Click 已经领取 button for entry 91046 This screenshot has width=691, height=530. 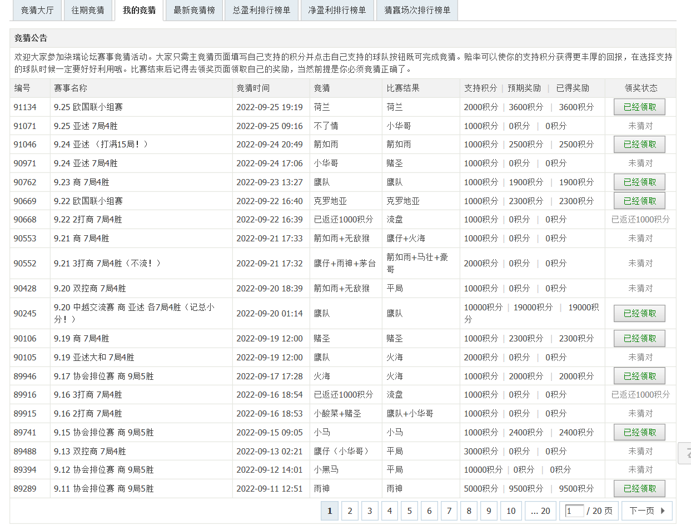tap(639, 145)
